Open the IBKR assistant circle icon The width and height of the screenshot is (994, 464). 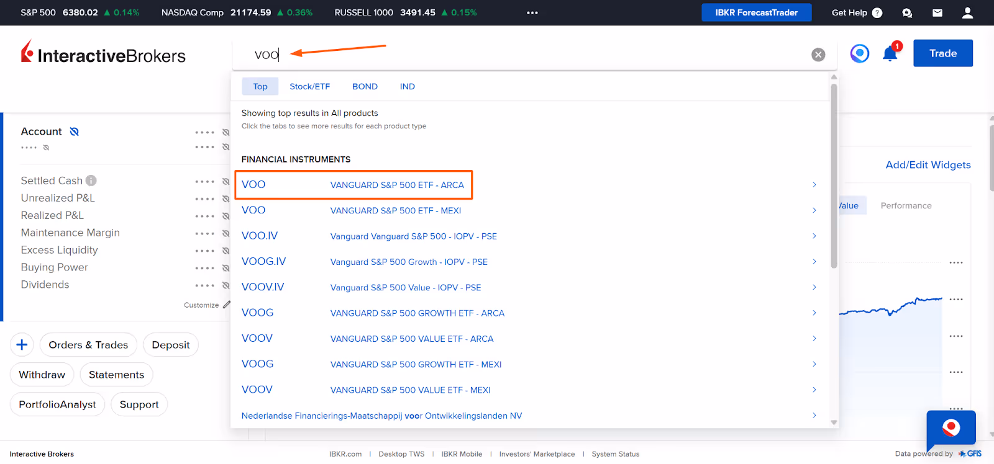(860, 53)
